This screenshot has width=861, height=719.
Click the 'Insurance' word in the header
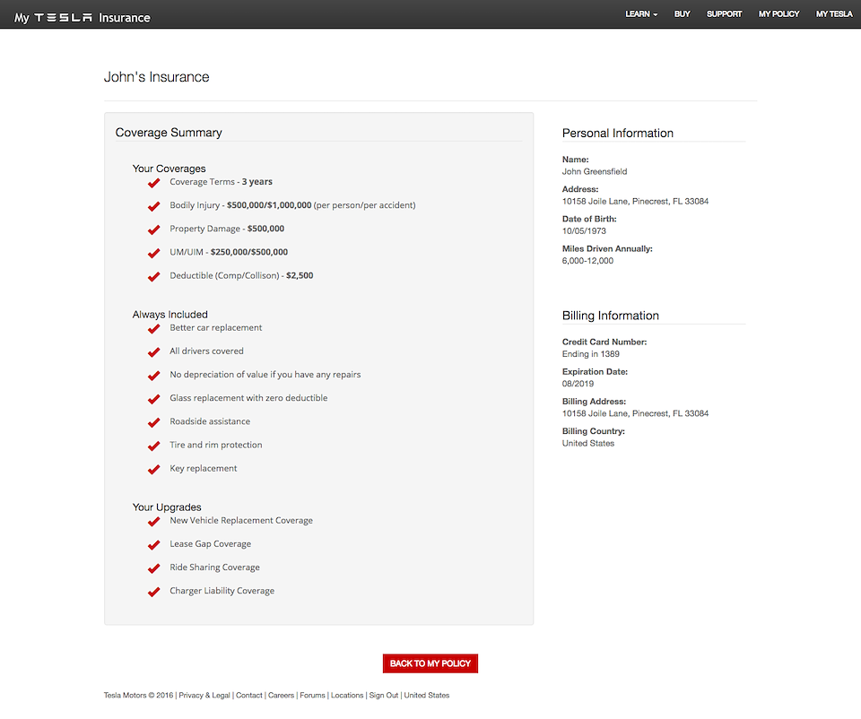(125, 18)
